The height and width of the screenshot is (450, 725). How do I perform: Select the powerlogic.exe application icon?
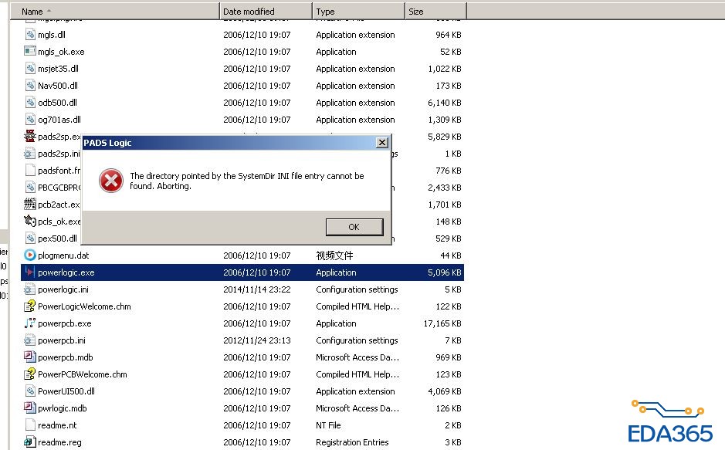[30, 272]
